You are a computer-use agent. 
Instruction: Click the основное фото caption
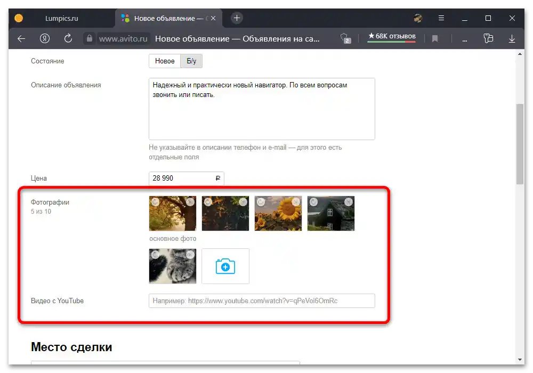pyautogui.click(x=173, y=239)
